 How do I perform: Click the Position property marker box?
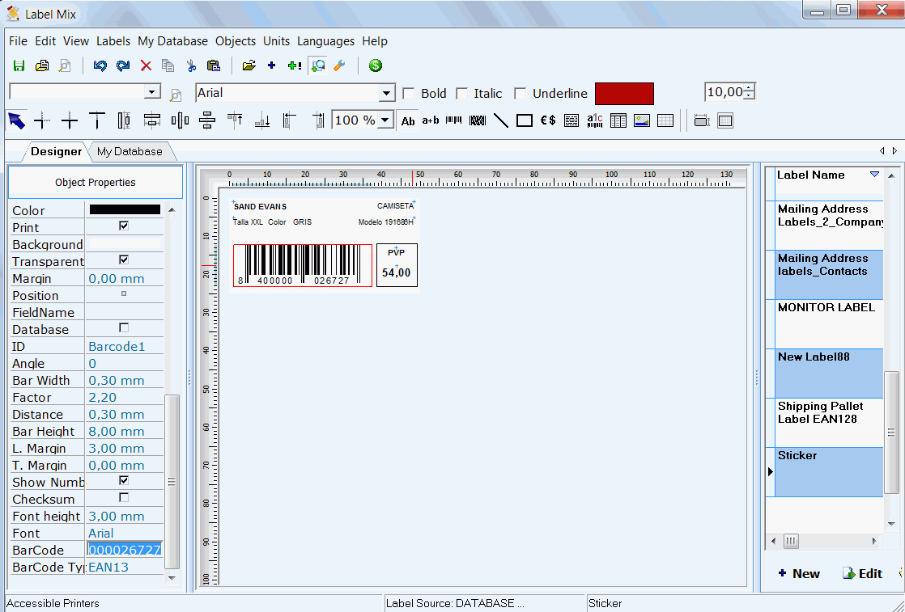(x=124, y=294)
